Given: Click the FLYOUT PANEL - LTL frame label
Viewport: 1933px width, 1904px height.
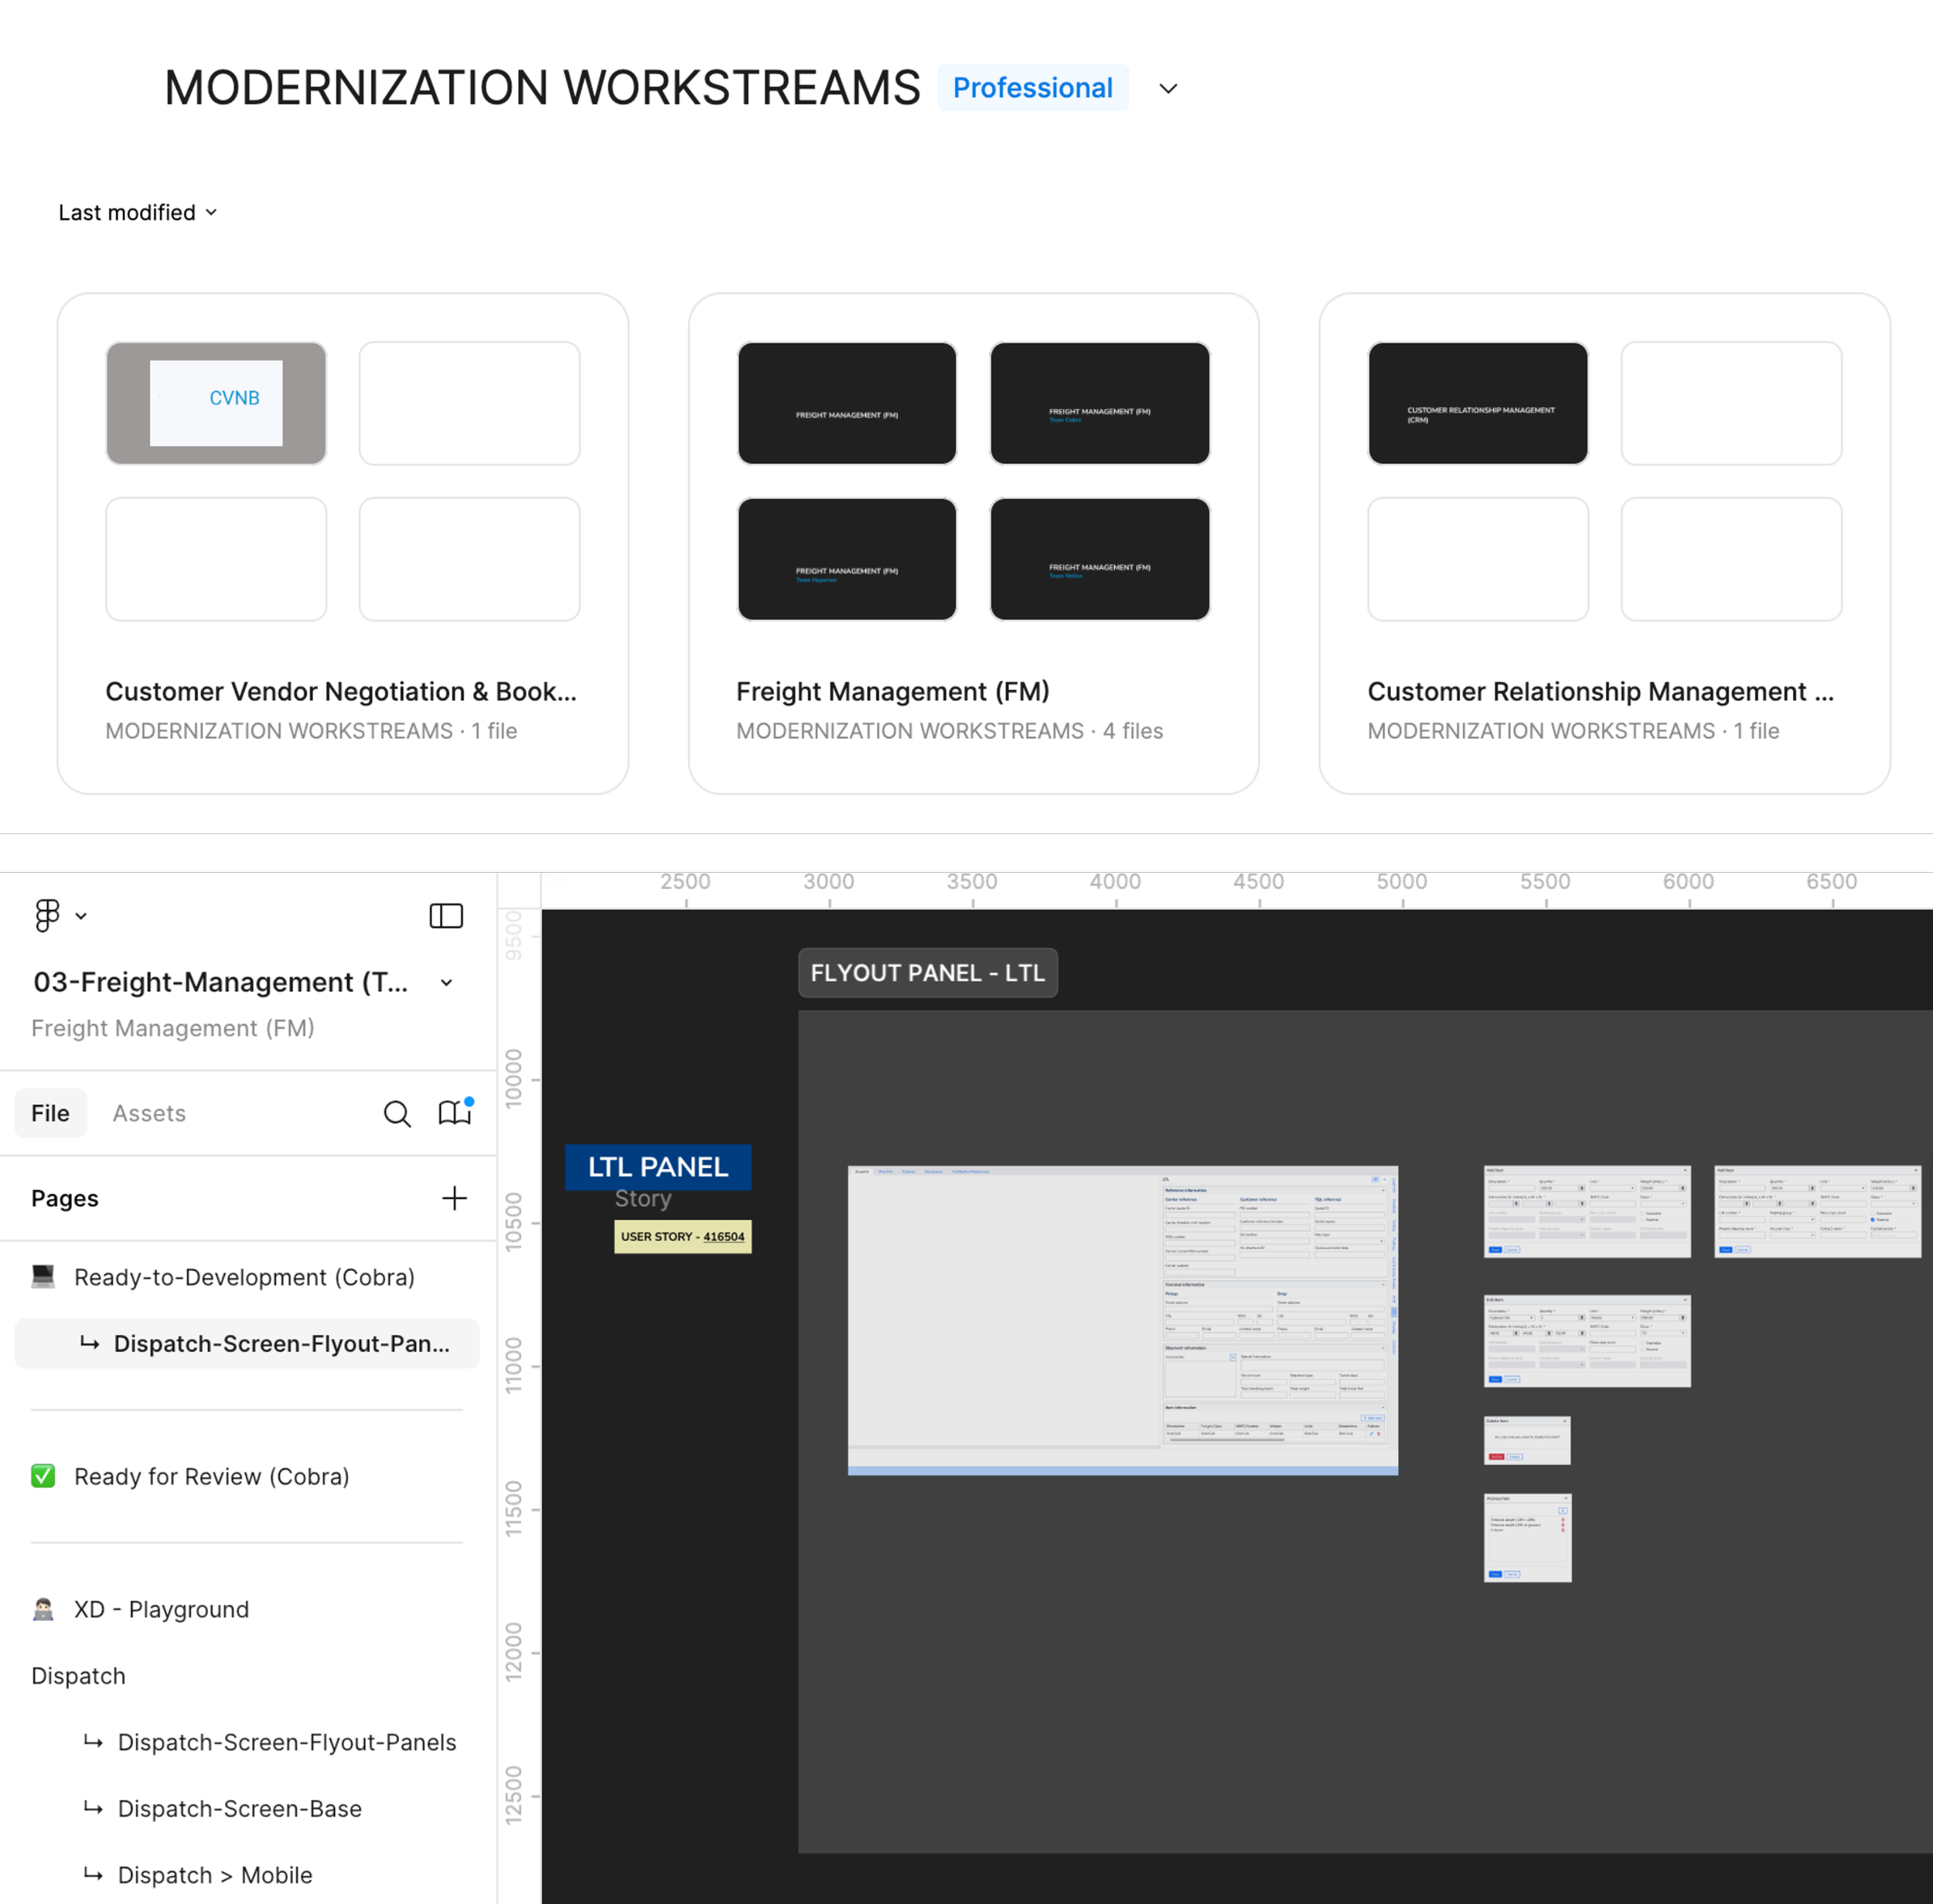Looking at the screenshot, I should [x=927, y=972].
